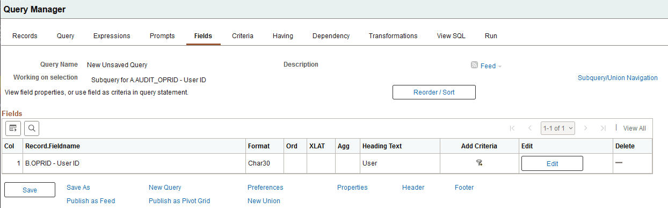Image resolution: width=668 pixels, height=208 pixels.
Task: Click the New Query link
Action: pos(165,188)
